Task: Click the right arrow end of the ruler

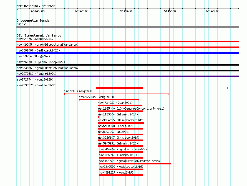Action: (x=238, y=9)
